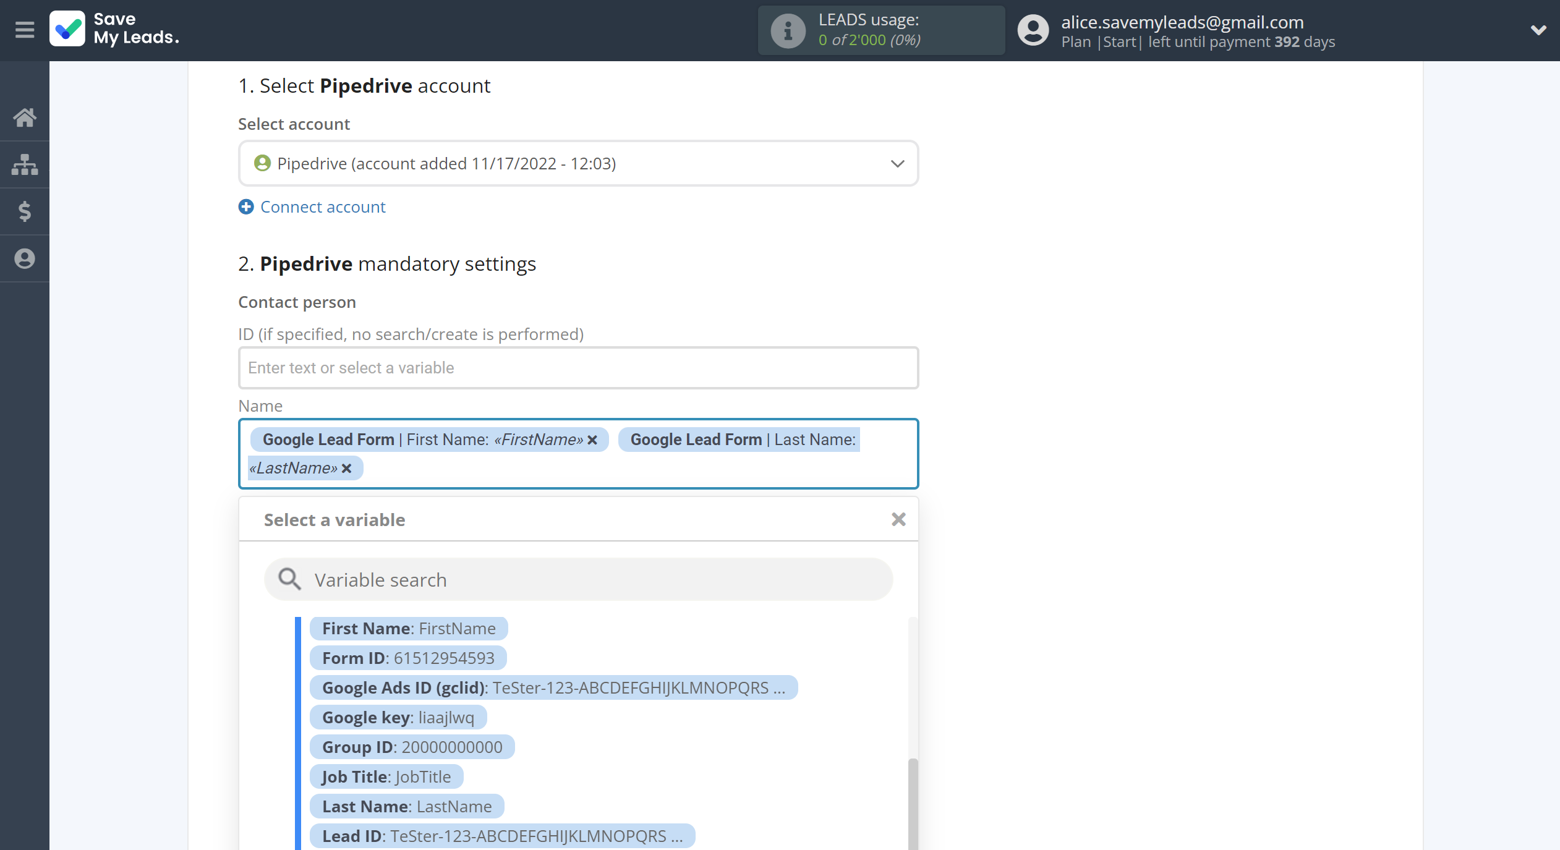Remove the LastName variable tag

tap(347, 468)
